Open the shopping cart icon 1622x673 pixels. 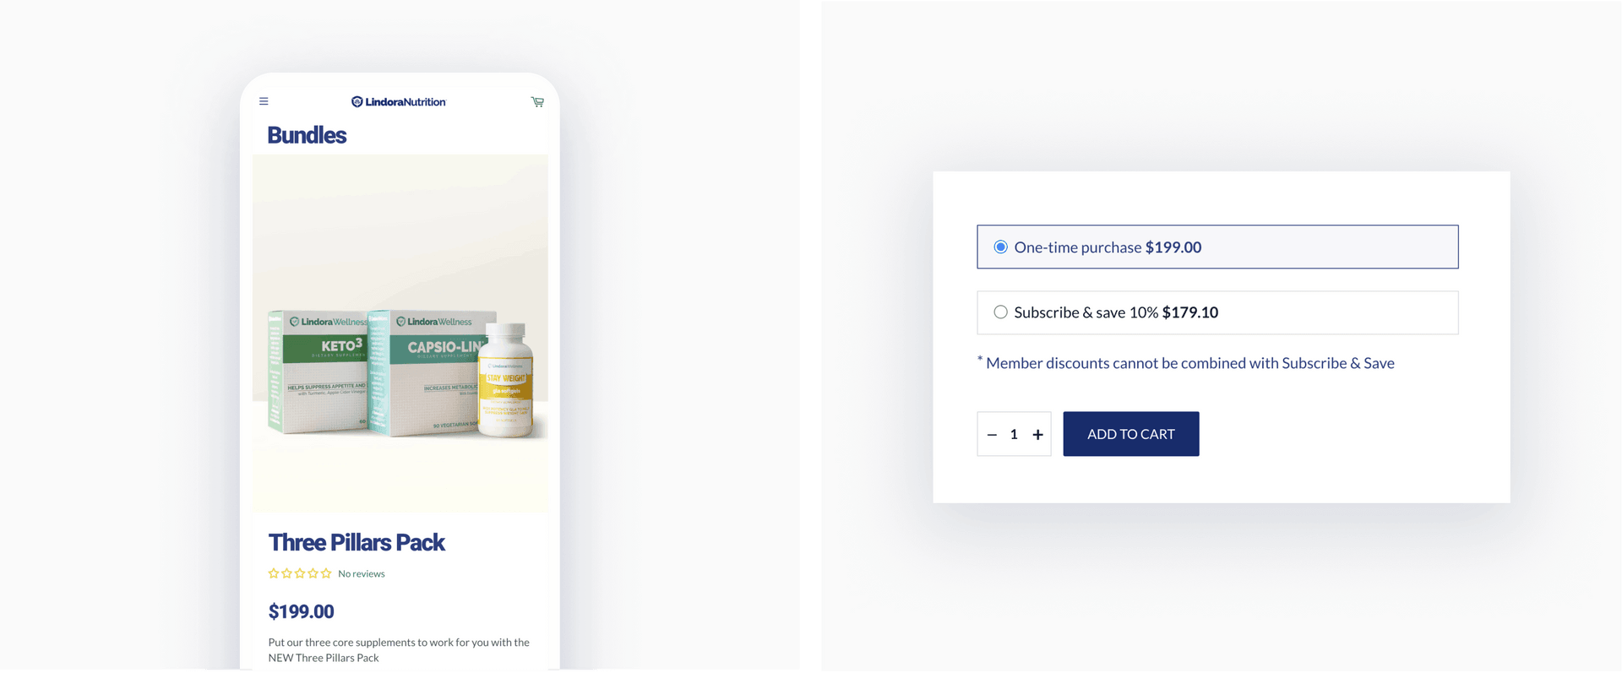pos(537,101)
